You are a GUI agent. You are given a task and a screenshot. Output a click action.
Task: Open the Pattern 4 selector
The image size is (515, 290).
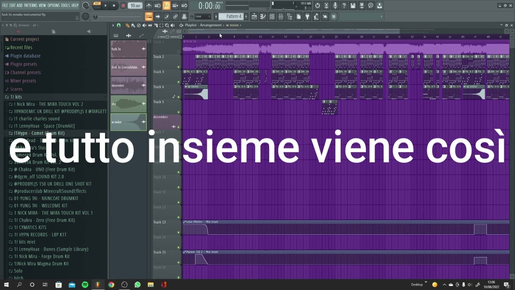(x=231, y=17)
